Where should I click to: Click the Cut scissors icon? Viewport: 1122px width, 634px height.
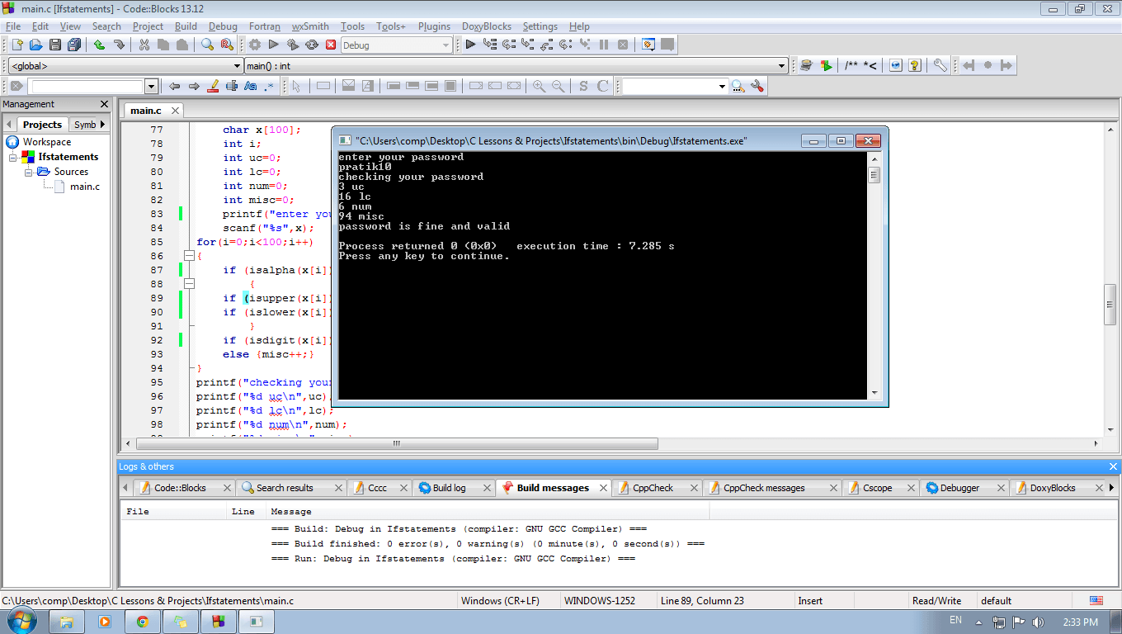(x=144, y=45)
